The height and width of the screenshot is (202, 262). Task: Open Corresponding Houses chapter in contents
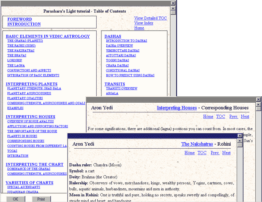tap(26, 141)
